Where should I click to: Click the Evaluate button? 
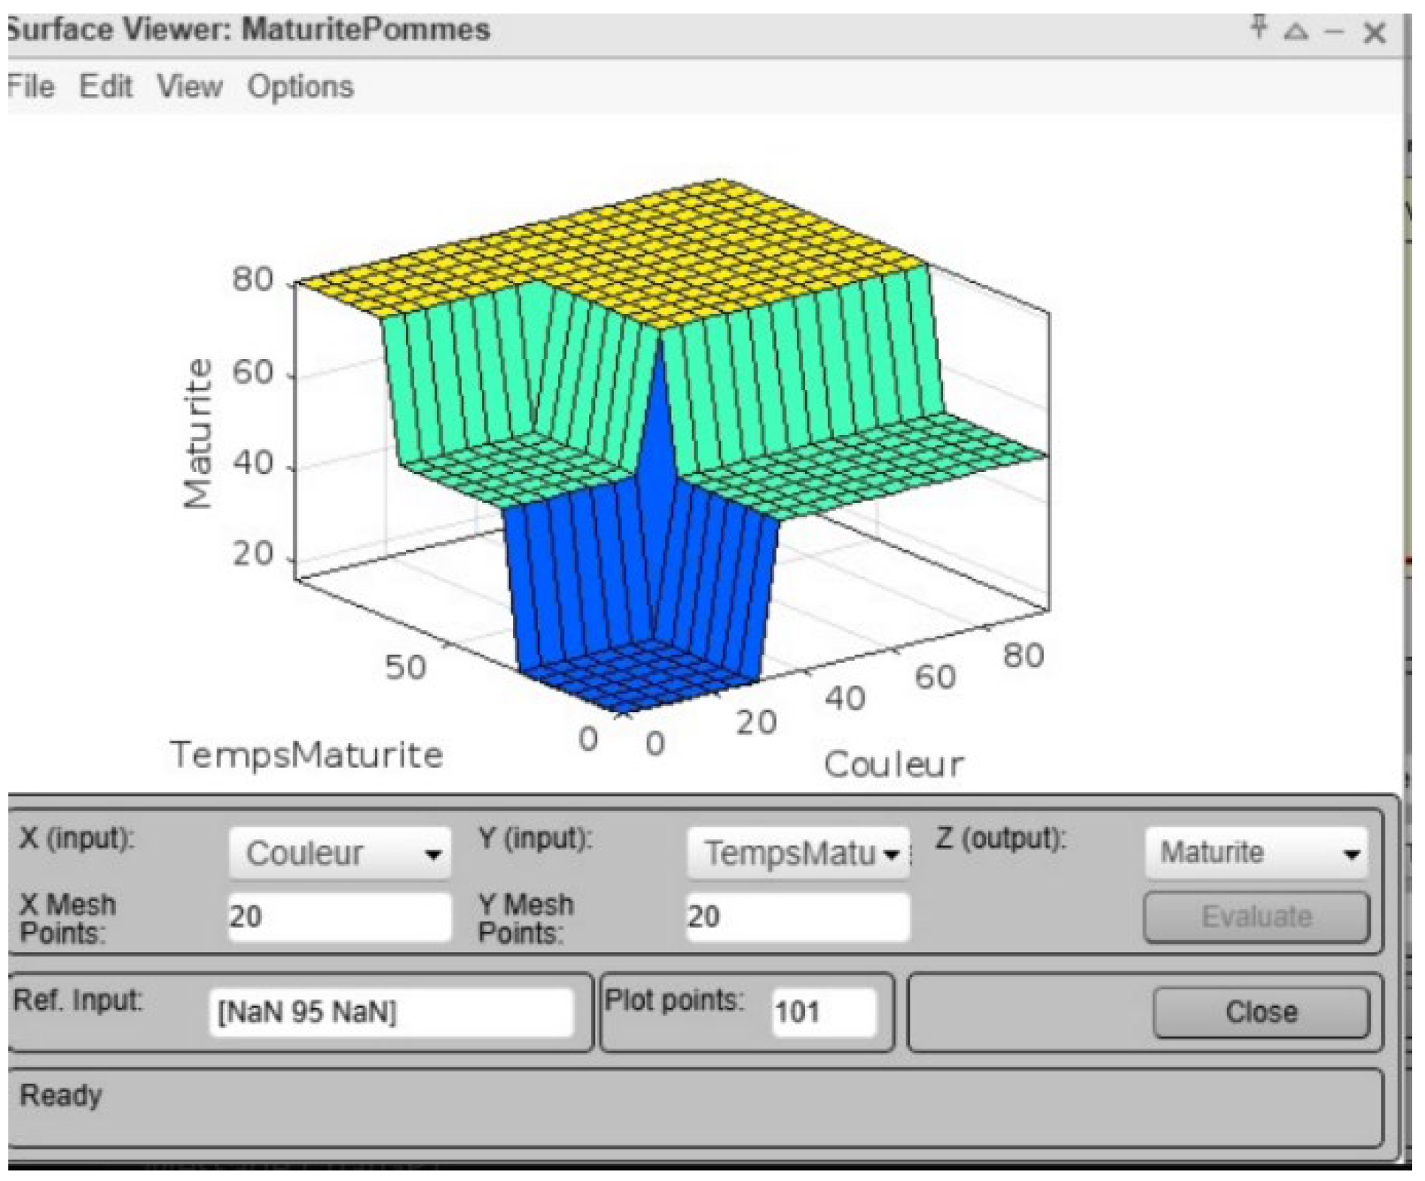[x=1256, y=917]
